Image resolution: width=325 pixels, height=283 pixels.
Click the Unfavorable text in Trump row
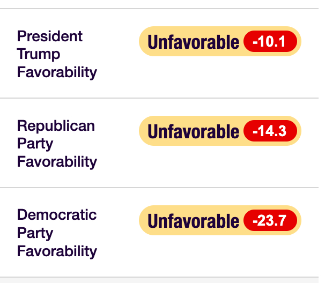pyautogui.click(x=193, y=42)
